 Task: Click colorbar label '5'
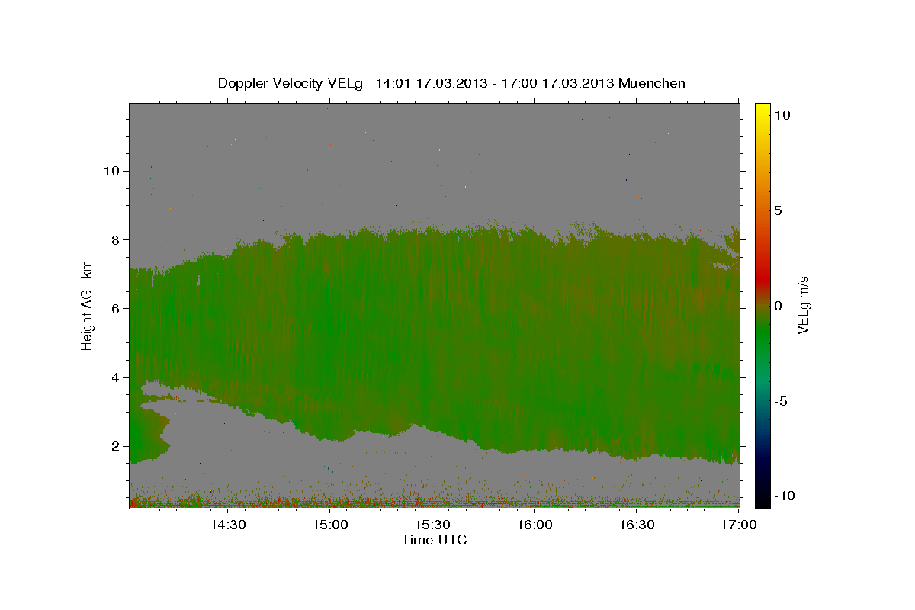(x=778, y=210)
